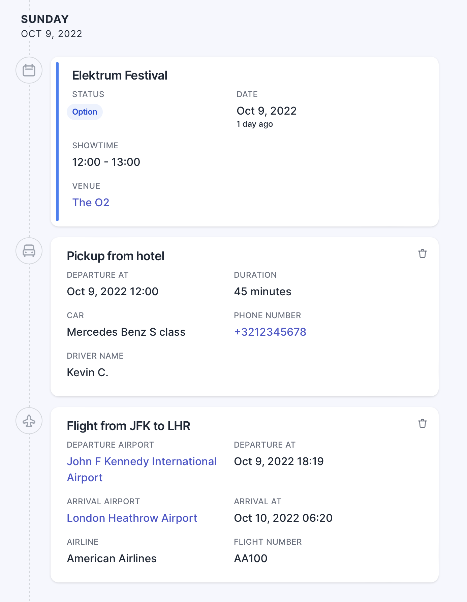Click the SUNDAY day header
This screenshot has width=467, height=602.
(45, 19)
